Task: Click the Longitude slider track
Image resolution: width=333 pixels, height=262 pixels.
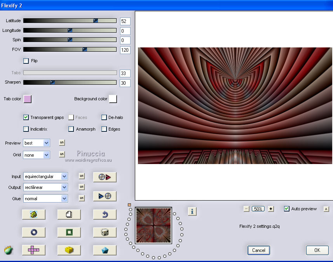Action: pos(70,30)
